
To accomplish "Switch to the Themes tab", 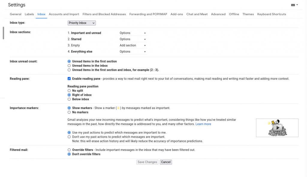I will 248,14.
